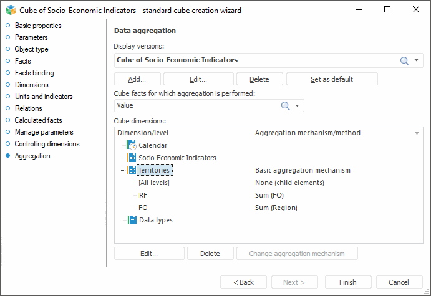Click magnifier icon in Value facts field

(286, 106)
